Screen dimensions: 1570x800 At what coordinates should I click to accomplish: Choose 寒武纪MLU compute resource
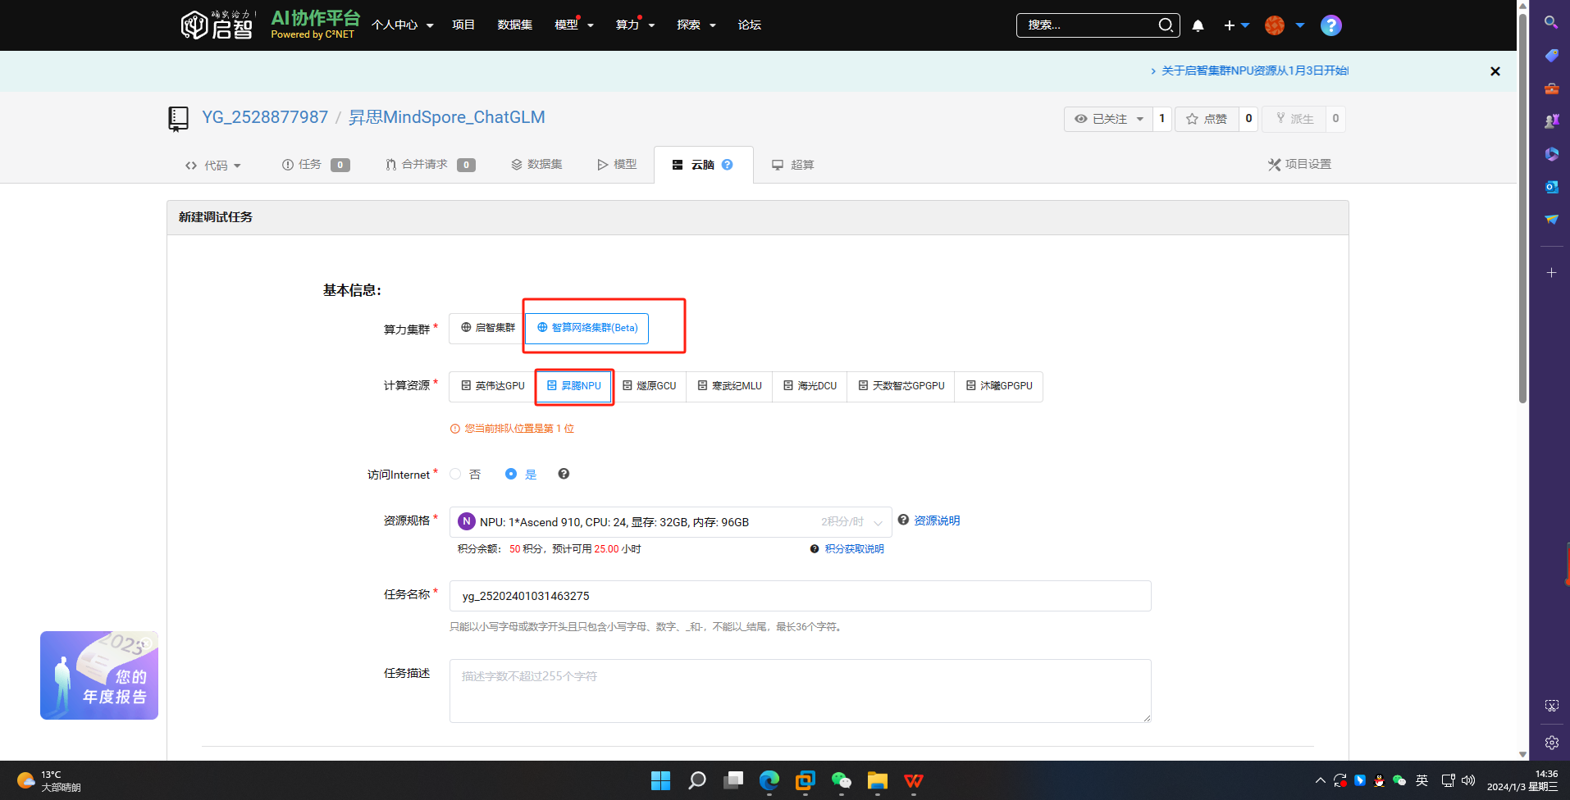(729, 386)
